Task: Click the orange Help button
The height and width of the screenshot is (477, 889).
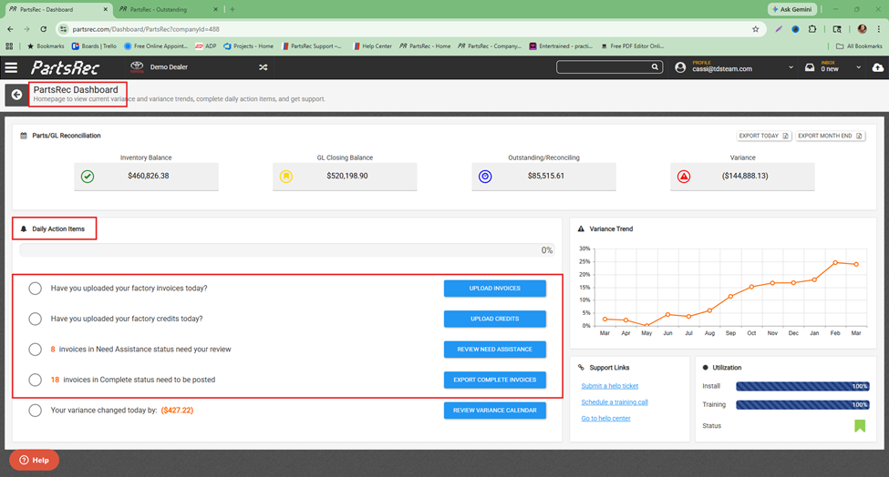Action: coord(34,460)
